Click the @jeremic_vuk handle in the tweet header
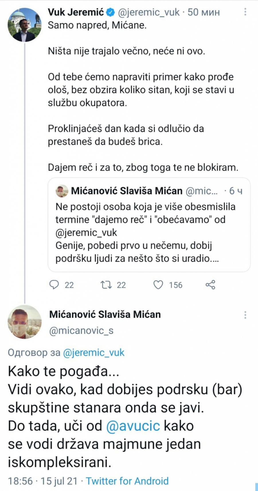258x491 pixels. click(x=149, y=12)
